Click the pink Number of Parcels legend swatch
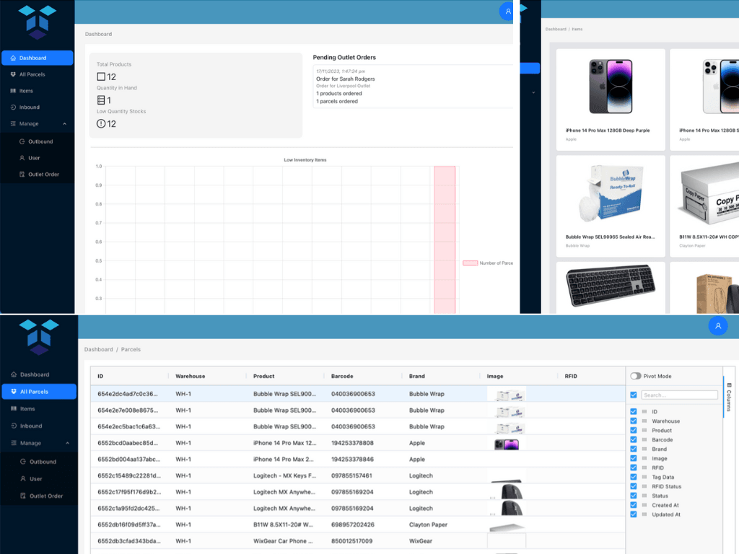 click(469, 263)
